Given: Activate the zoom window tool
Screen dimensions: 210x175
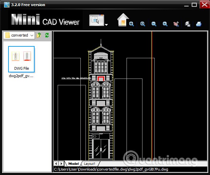Looking at the screenshot, I should [x=143, y=24].
